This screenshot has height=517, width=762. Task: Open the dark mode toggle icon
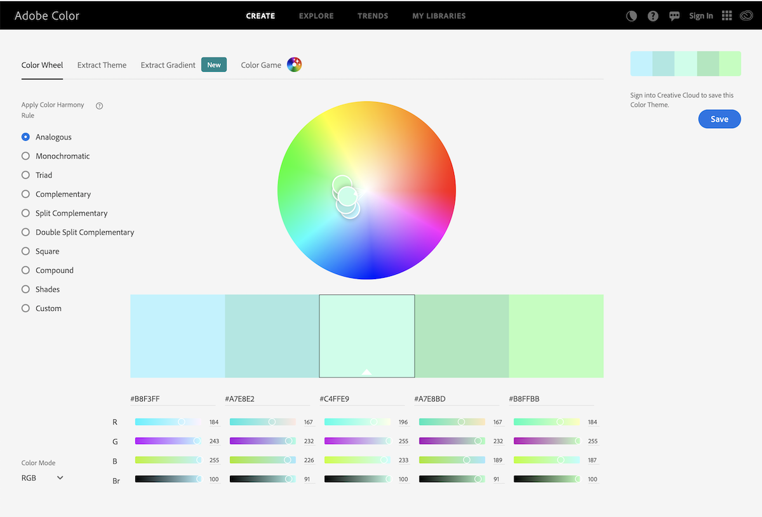pyautogui.click(x=631, y=15)
